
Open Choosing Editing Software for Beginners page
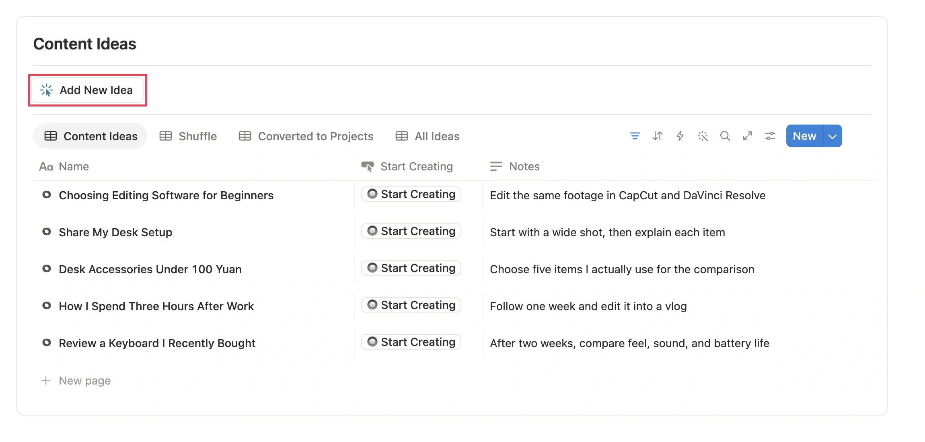pyautogui.click(x=166, y=195)
